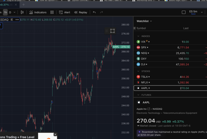Undo the last chart action

click(x=94, y=12)
